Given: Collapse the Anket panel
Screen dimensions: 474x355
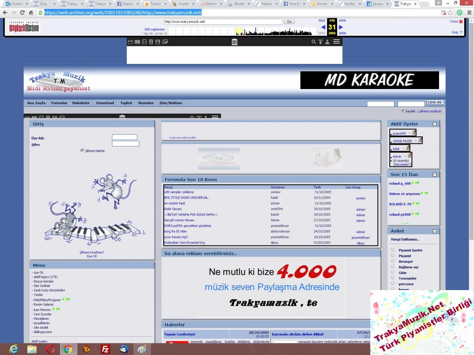Looking at the screenshot, I should (435, 231).
